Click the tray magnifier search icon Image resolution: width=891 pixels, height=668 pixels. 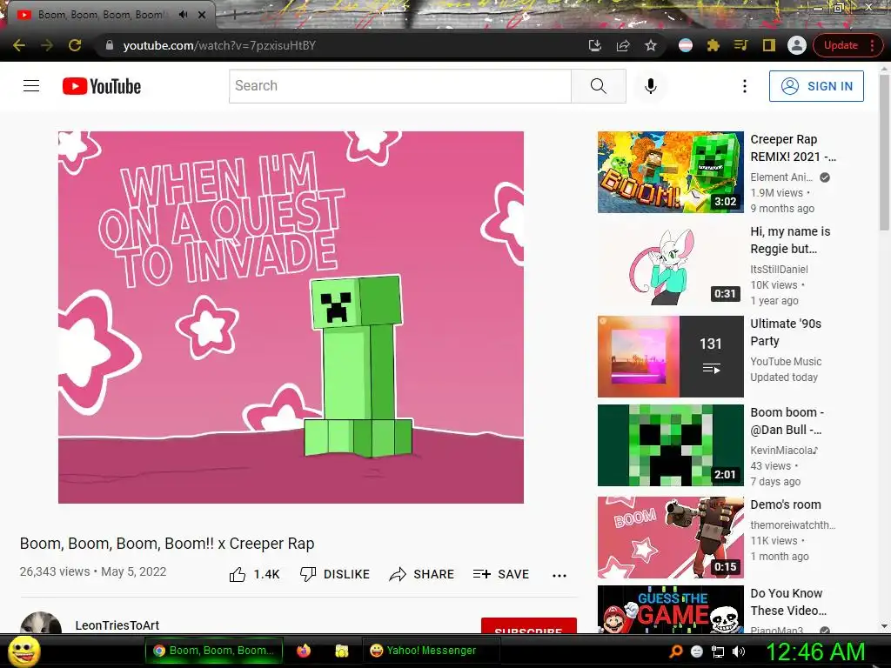click(676, 651)
